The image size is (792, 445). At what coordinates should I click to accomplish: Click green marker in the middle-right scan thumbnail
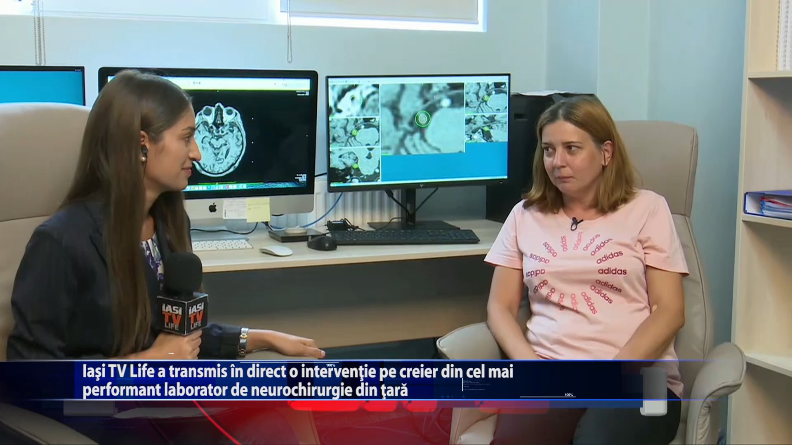[x=486, y=129]
